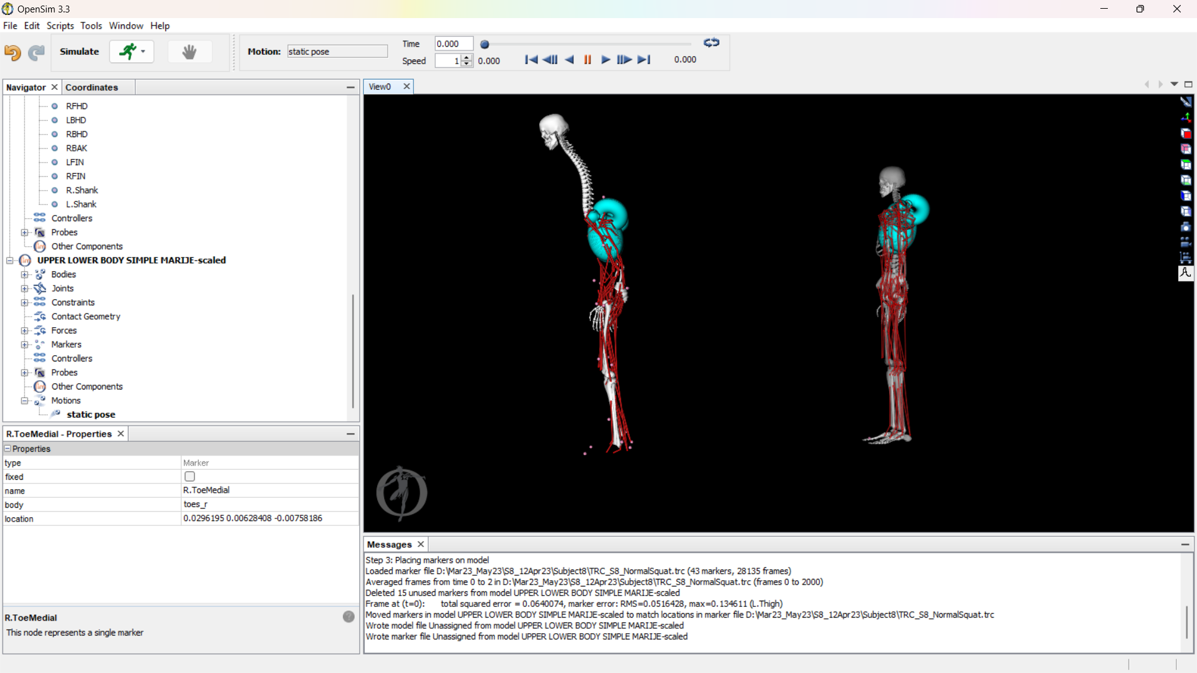Select the L.Shank marker
This screenshot has height=673, width=1197.
point(81,204)
